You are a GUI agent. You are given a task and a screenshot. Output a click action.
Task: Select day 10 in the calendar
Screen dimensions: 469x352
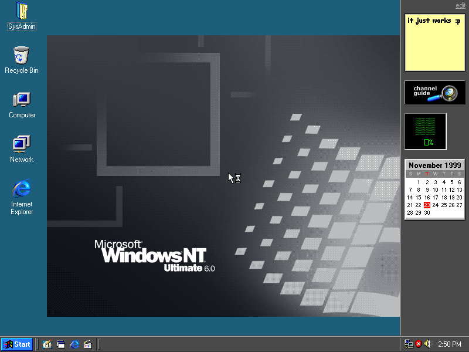436,189
